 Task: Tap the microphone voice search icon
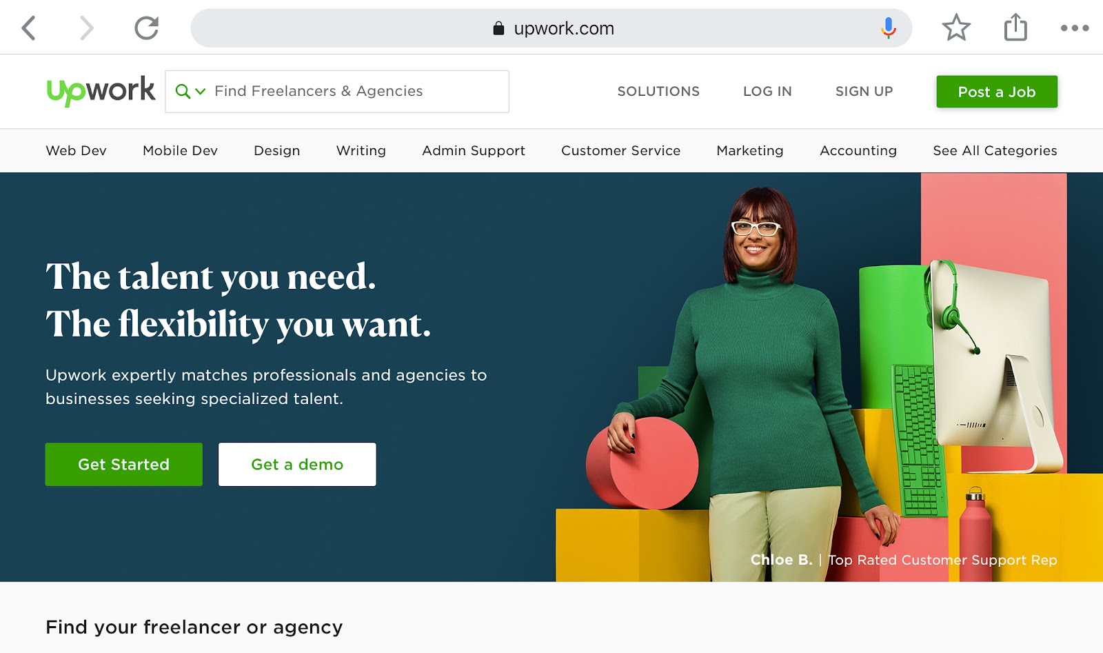tap(889, 28)
